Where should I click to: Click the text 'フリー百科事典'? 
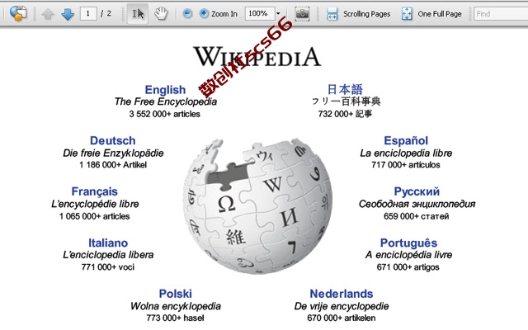346,101
